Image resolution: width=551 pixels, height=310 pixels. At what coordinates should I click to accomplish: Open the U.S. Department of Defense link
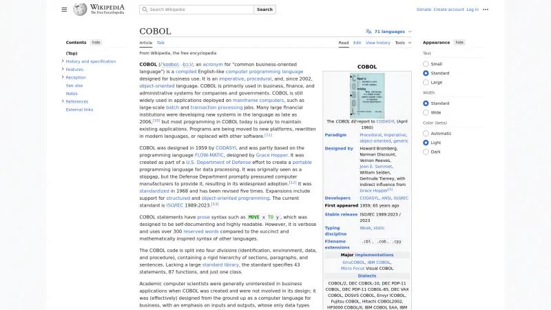pos(218,163)
